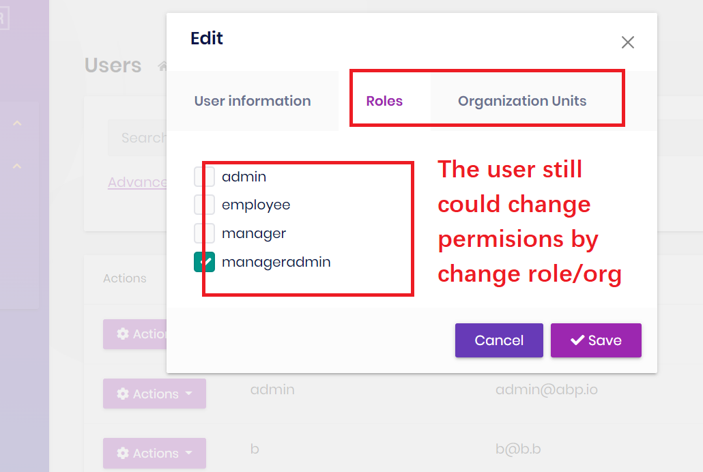703x472 pixels.
Task: Enable the admin role checkbox
Action: (x=205, y=177)
